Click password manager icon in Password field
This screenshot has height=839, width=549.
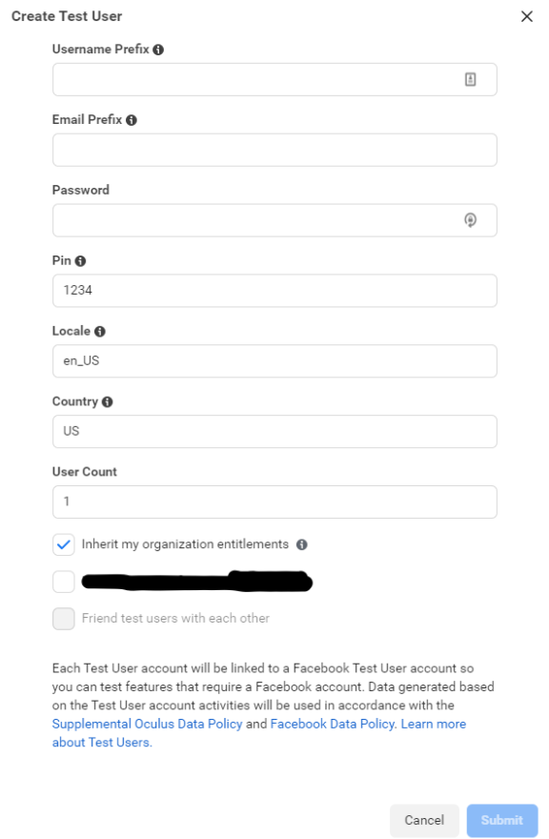pos(470,220)
